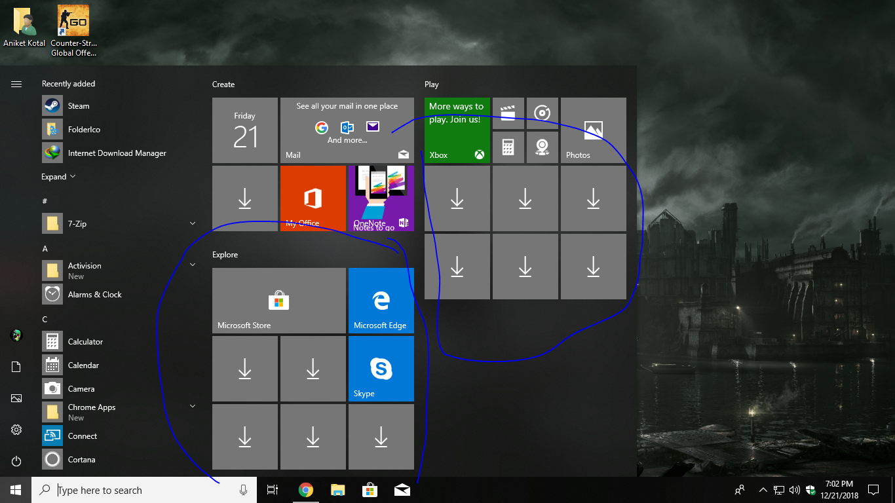895x503 pixels.
Task: Open the Friday 21 calendar tile
Action: click(x=245, y=130)
